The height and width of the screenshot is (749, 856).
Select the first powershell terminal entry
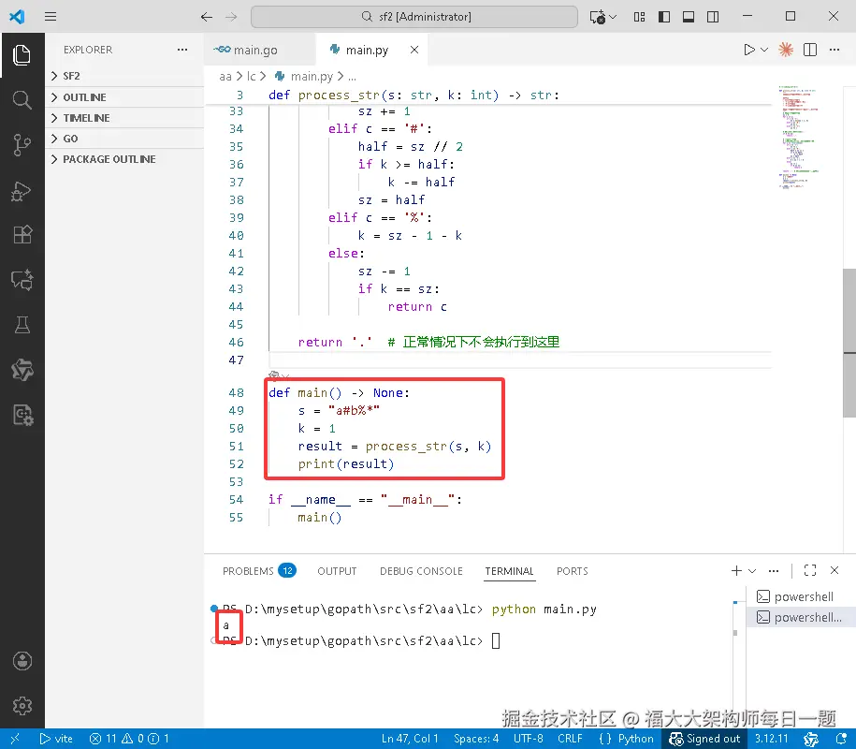click(800, 596)
